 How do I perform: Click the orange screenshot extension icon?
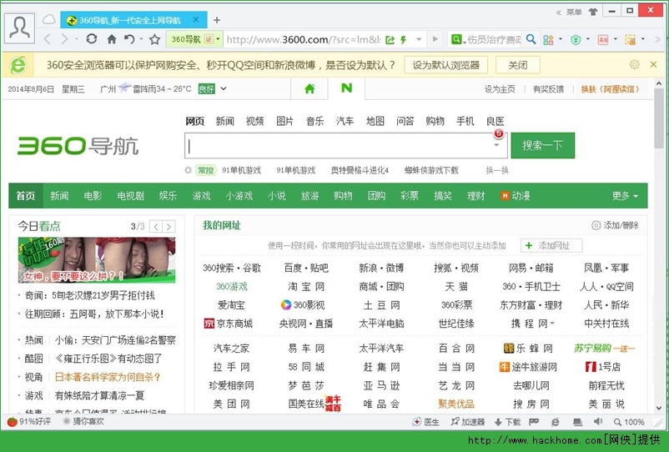630,40
